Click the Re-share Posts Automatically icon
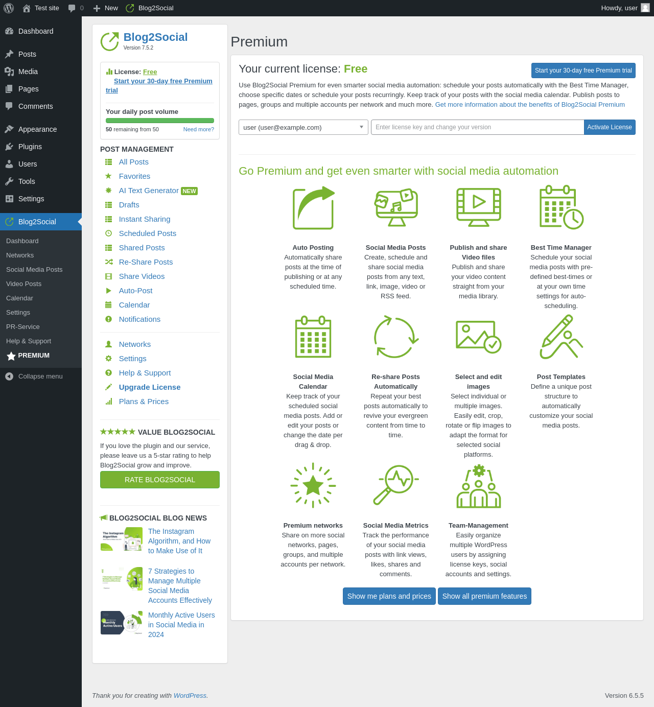Viewport: 654px width, 707px height. pos(396,337)
